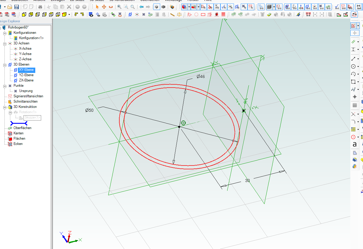This screenshot has height=249, width=363.
Task: Activate 2D sketch mode in right toolbar
Action: (353, 26)
